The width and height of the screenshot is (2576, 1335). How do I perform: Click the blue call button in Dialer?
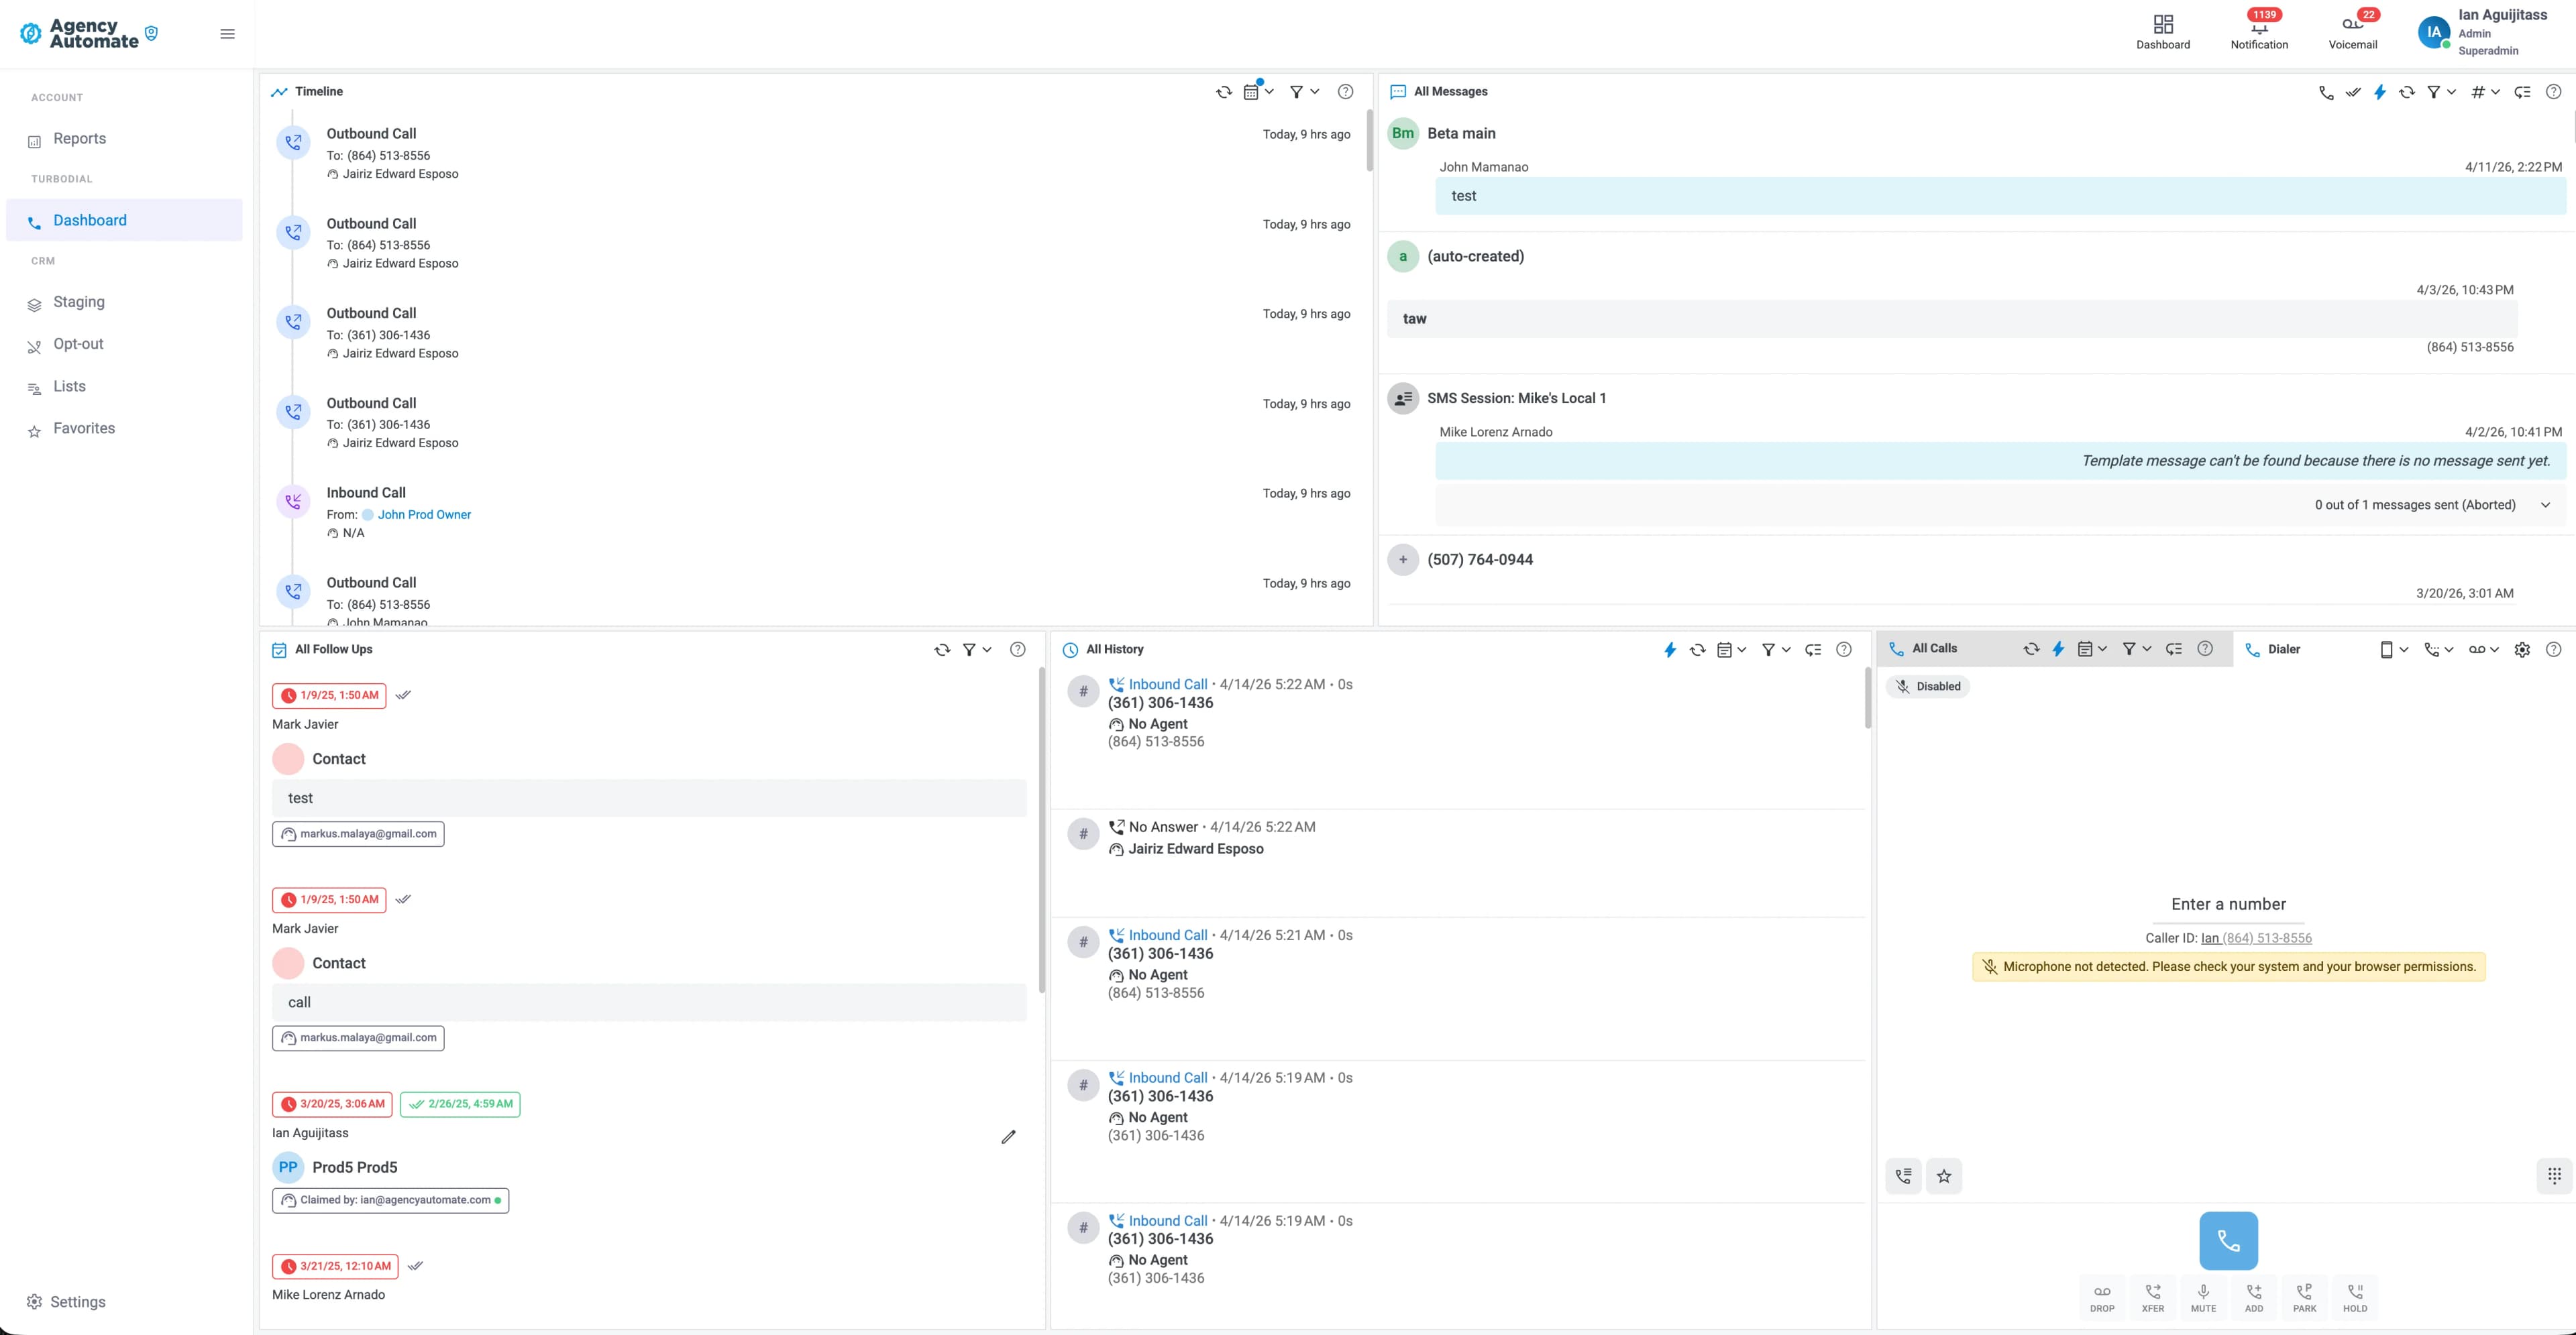[x=2228, y=1240]
